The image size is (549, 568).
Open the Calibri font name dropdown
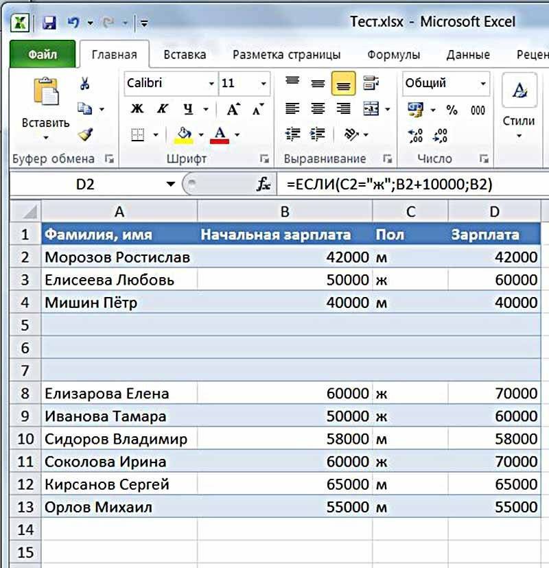pyautogui.click(x=211, y=84)
